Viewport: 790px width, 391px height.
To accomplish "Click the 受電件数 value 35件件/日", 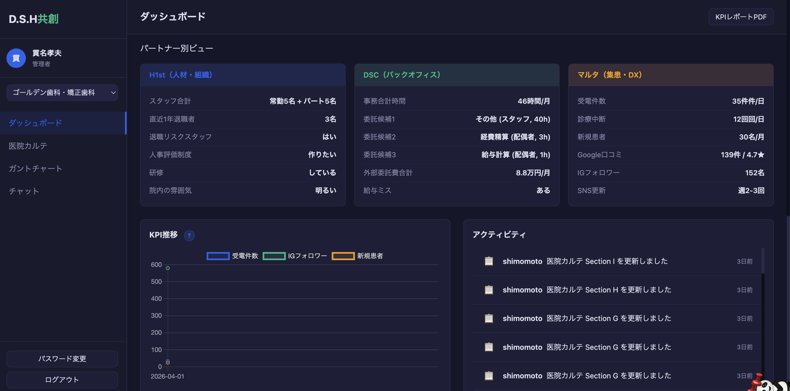I will click(x=748, y=101).
